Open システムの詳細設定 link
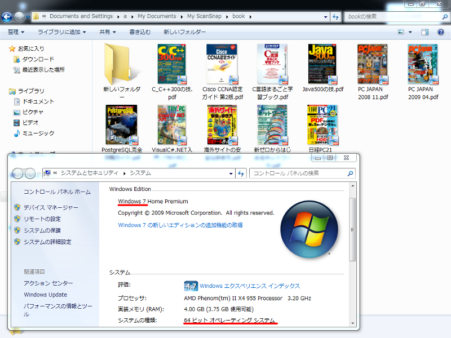 pos(47,242)
